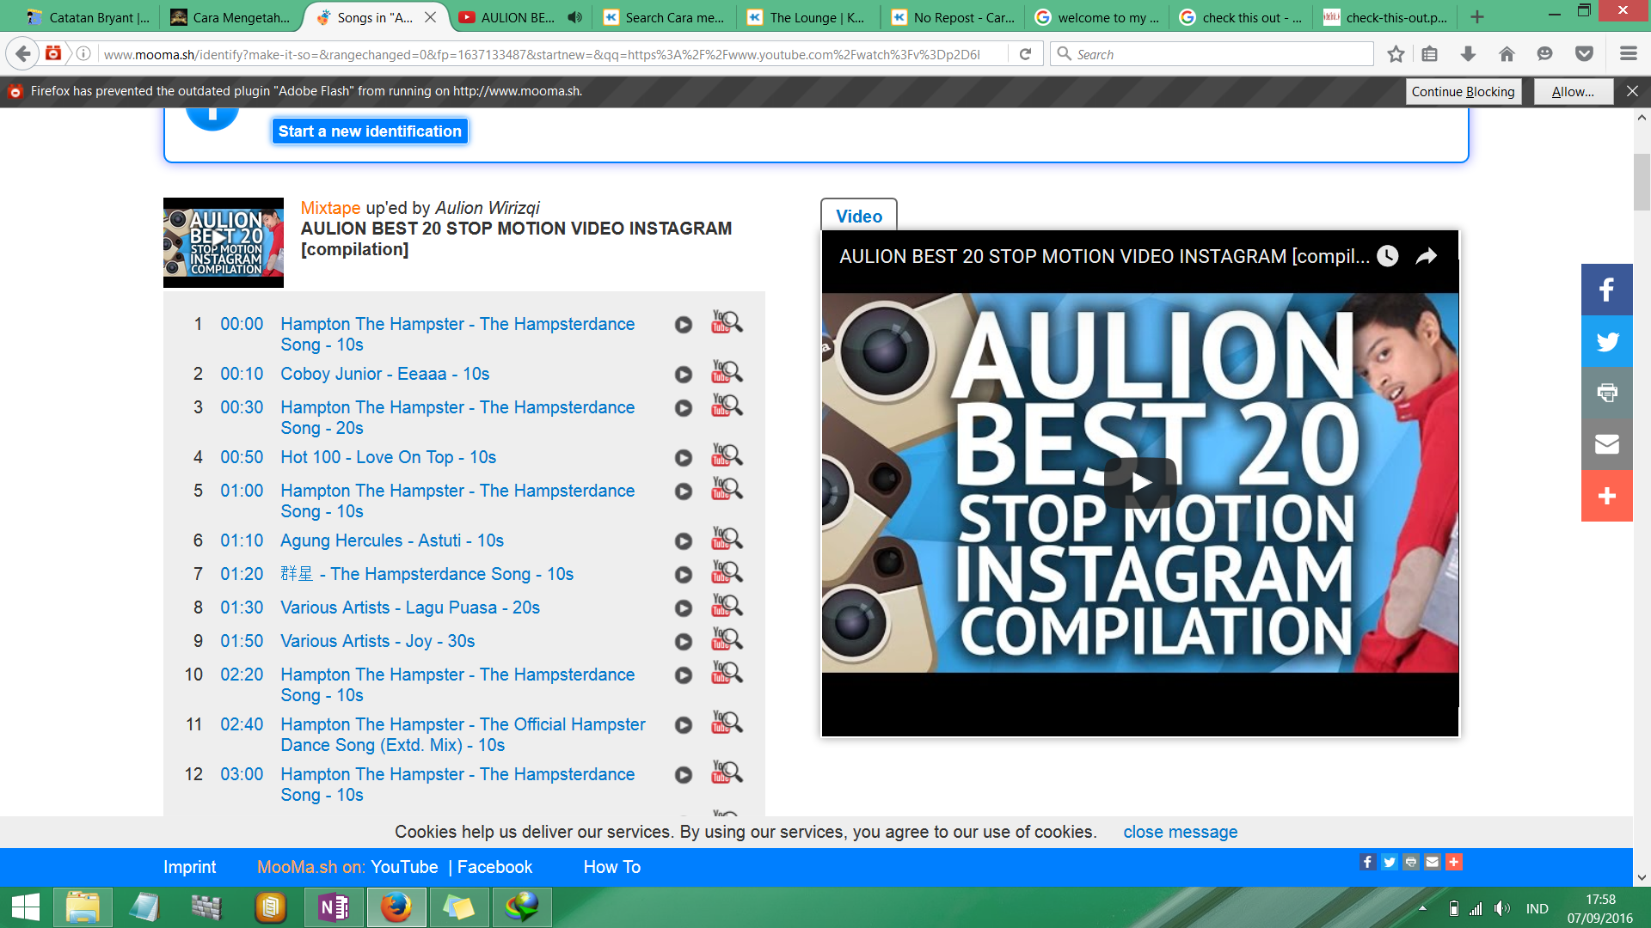
Task: Open Agung Hercules - Astuti link
Action: [392, 540]
